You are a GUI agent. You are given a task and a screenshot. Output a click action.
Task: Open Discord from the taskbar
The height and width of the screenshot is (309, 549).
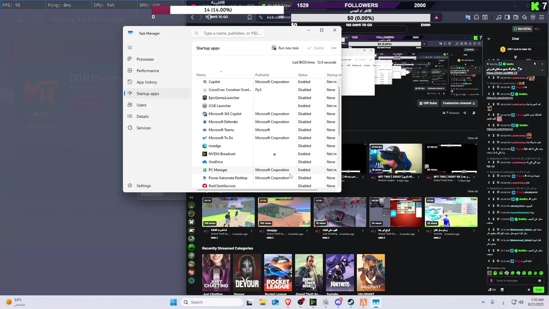click(x=338, y=302)
